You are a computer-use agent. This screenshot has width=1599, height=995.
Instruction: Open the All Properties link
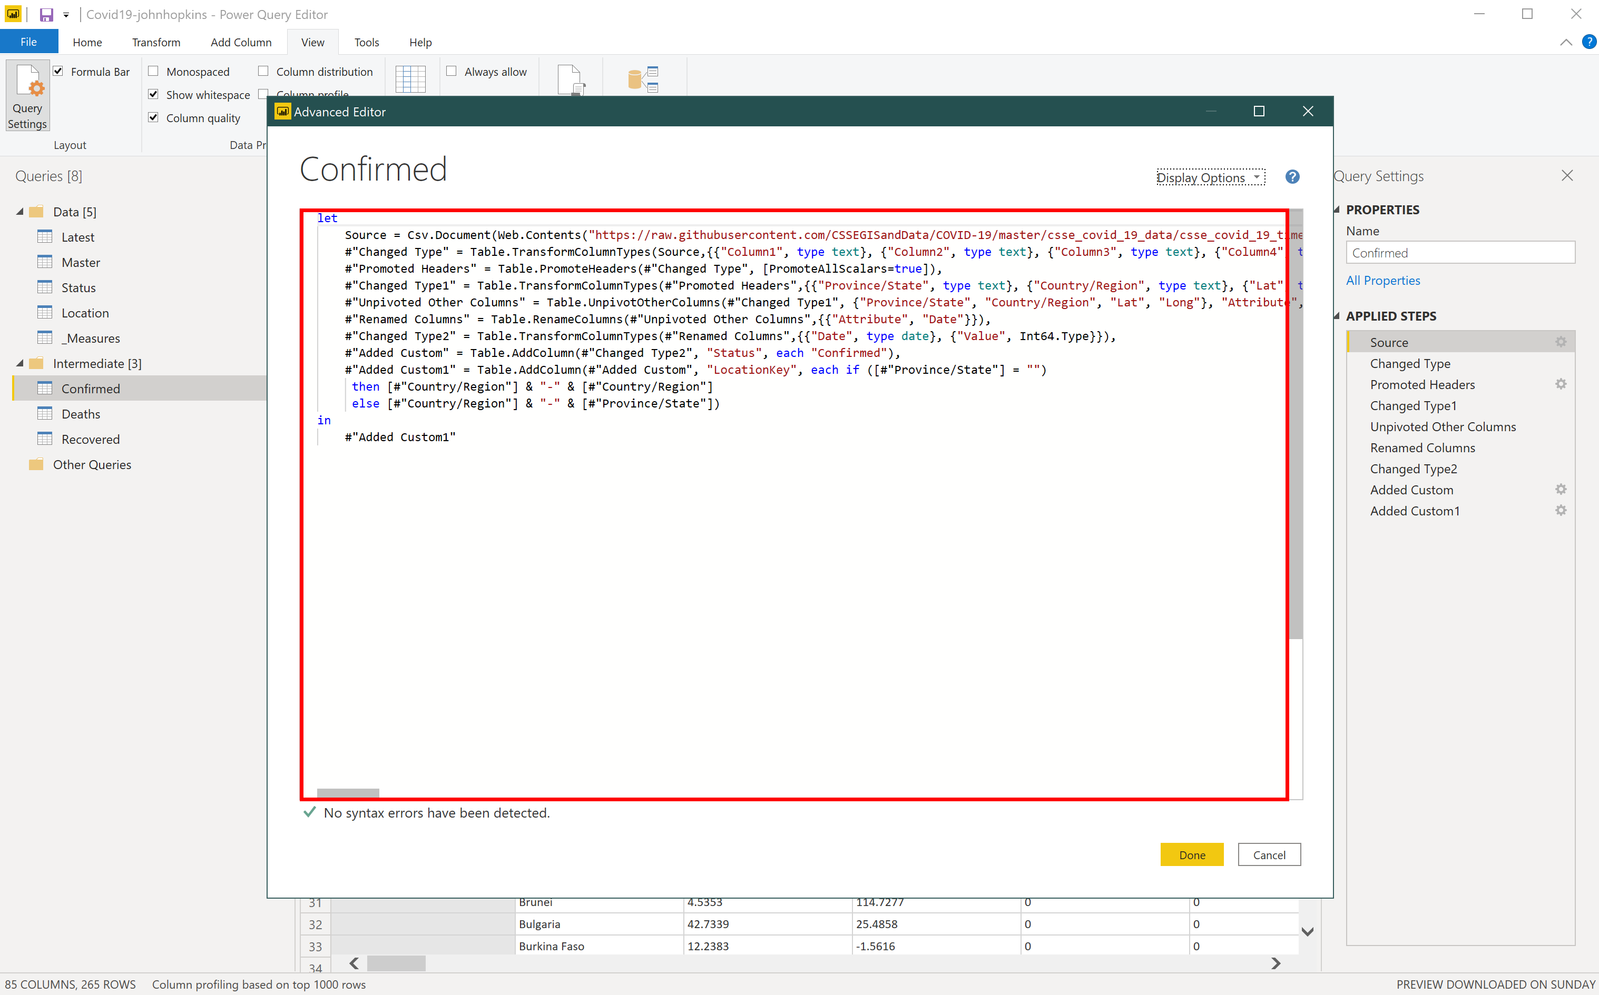(1382, 280)
